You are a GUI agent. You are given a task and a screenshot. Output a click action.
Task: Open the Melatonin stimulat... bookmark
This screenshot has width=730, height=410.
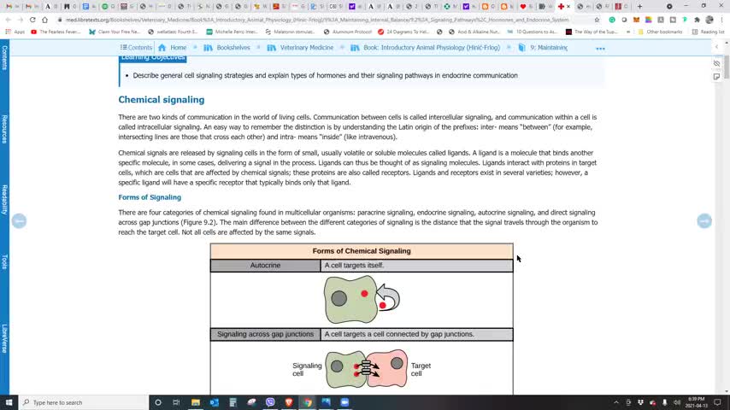pyautogui.click(x=290, y=32)
